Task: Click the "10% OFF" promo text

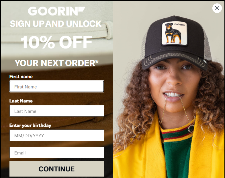Action: [x=56, y=42]
